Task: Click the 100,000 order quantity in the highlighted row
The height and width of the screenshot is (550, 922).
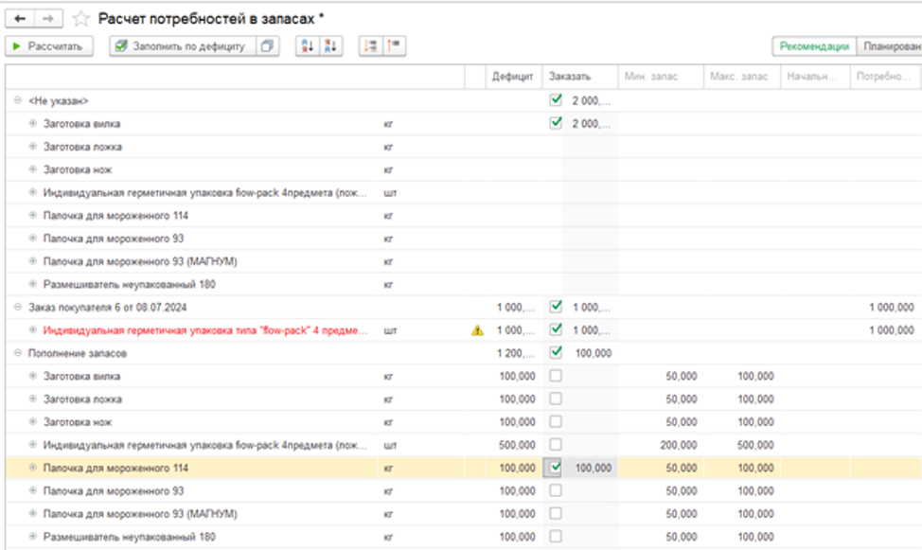Action: pos(594,469)
